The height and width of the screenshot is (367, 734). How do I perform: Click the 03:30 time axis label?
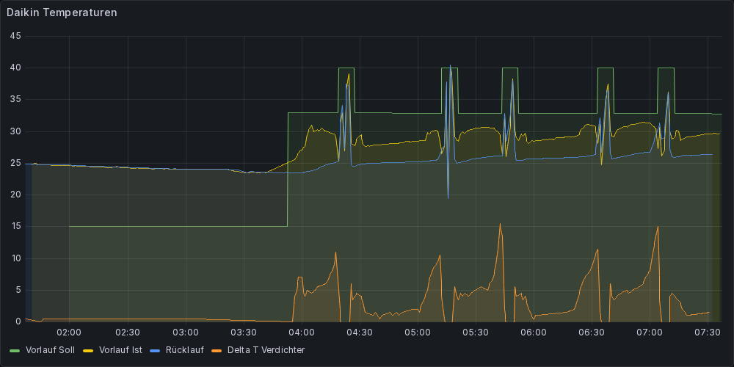click(x=244, y=333)
